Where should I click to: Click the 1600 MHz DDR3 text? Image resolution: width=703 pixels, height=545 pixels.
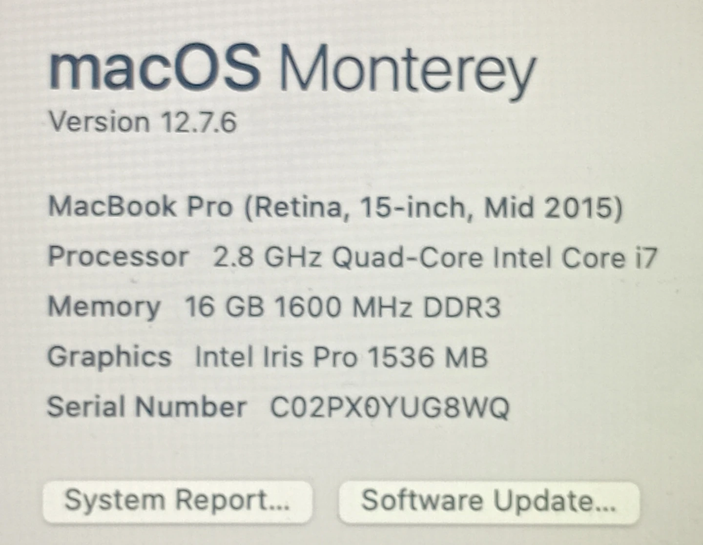coord(388,307)
